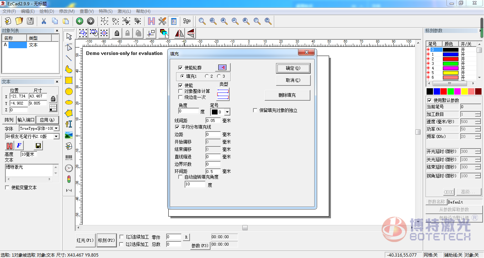Click the zoom-out minus magnifier icon

click(x=235, y=21)
